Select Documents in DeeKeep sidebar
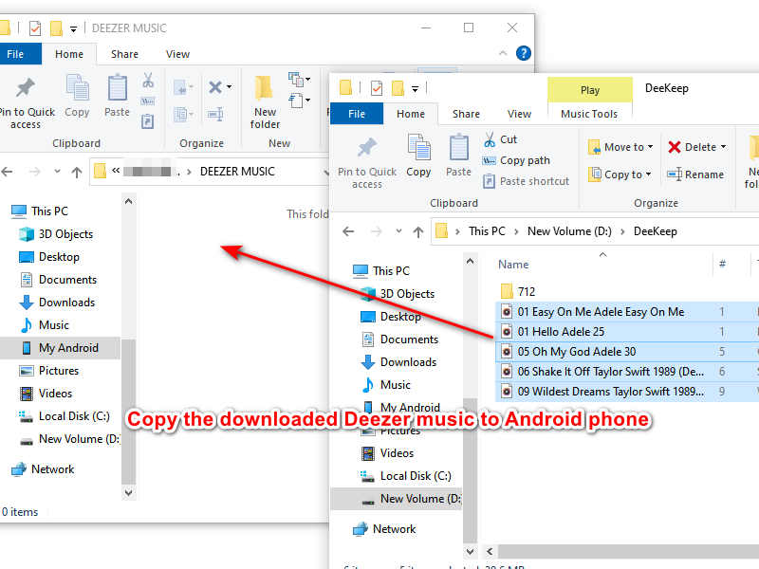This screenshot has width=759, height=569. click(400, 340)
